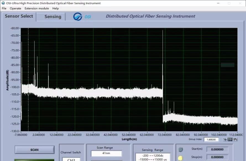Click the -100.0 y-axis label

(15, 87)
